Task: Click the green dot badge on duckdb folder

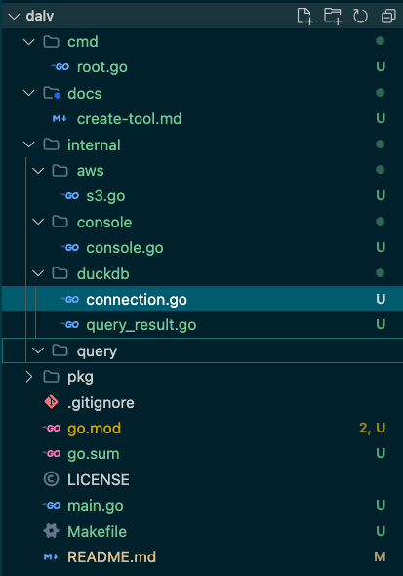Action: [x=381, y=273]
